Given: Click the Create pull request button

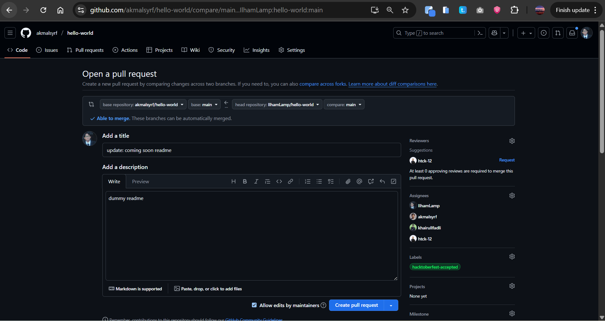Looking at the screenshot, I should pos(356,305).
